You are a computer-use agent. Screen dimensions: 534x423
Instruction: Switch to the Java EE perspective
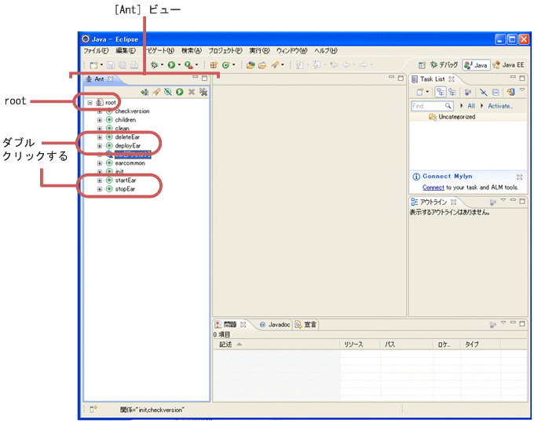[x=509, y=65]
